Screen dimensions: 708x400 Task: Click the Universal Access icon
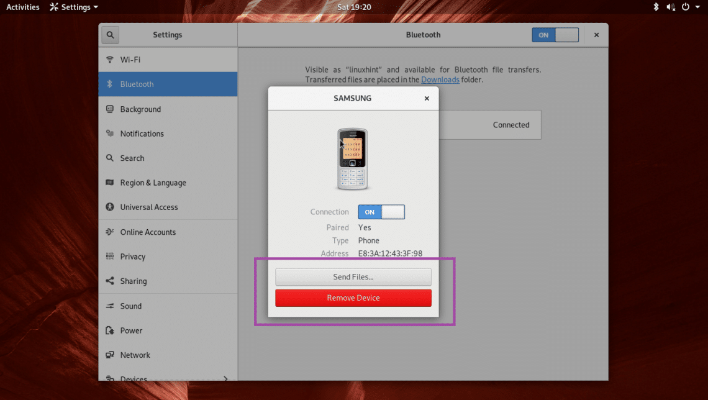(110, 207)
